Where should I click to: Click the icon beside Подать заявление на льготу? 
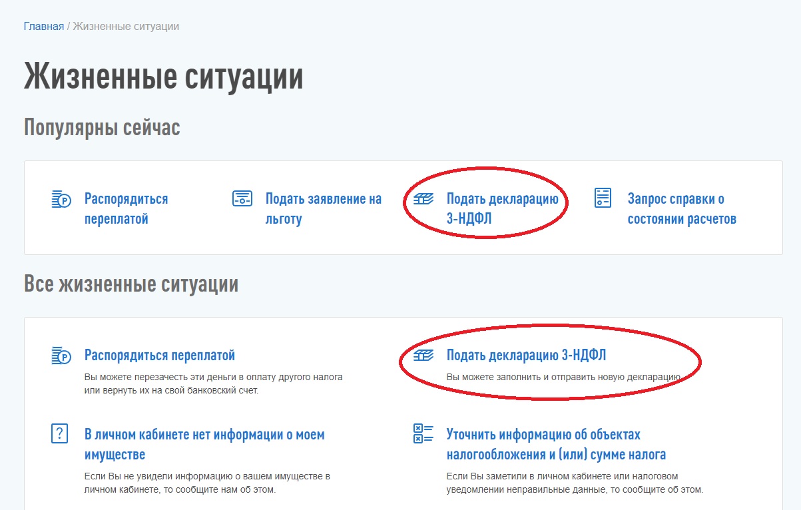click(x=242, y=198)
